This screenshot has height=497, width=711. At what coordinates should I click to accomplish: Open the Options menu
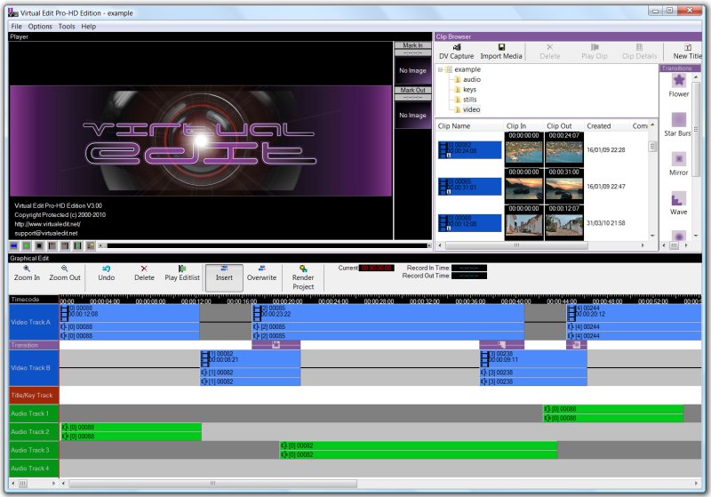pos(40,27)
